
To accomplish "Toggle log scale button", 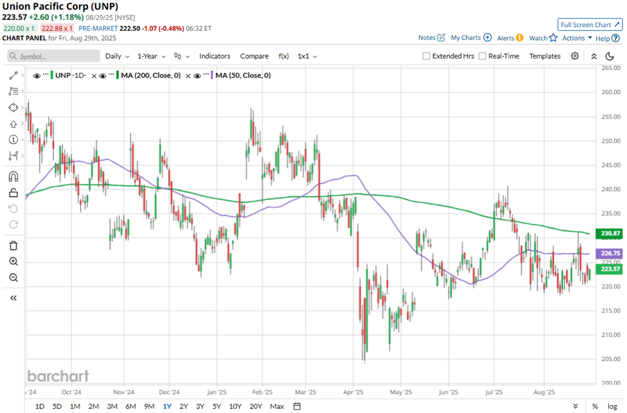I will [x=612, y=406].
